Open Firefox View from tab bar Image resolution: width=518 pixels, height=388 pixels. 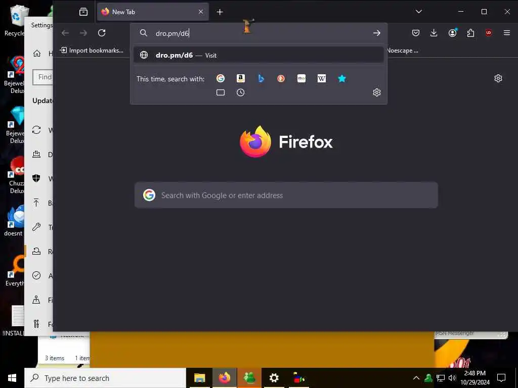(83, 12)
